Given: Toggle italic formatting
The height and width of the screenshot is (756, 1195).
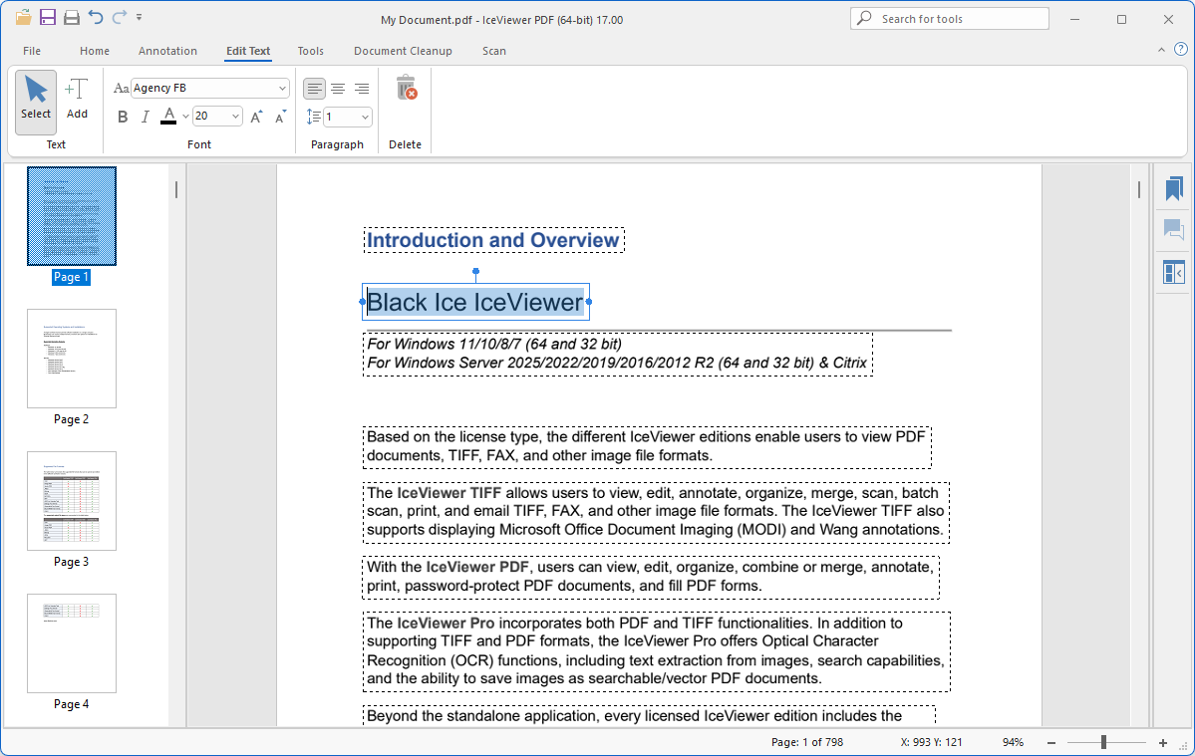Looking at the screenshot, I should click(x=145, y=117).
